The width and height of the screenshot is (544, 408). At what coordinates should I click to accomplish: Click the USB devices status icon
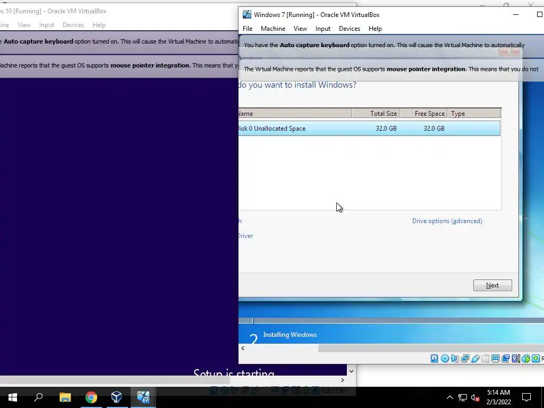pyautogui.click(x=475, y=359)
